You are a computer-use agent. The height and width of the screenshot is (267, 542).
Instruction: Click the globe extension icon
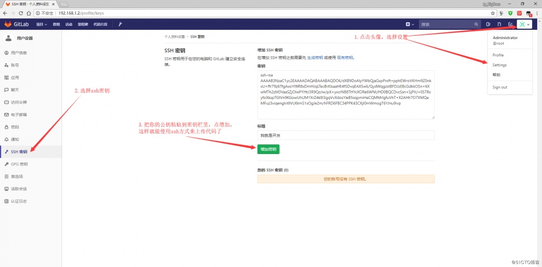coord(501,13)
